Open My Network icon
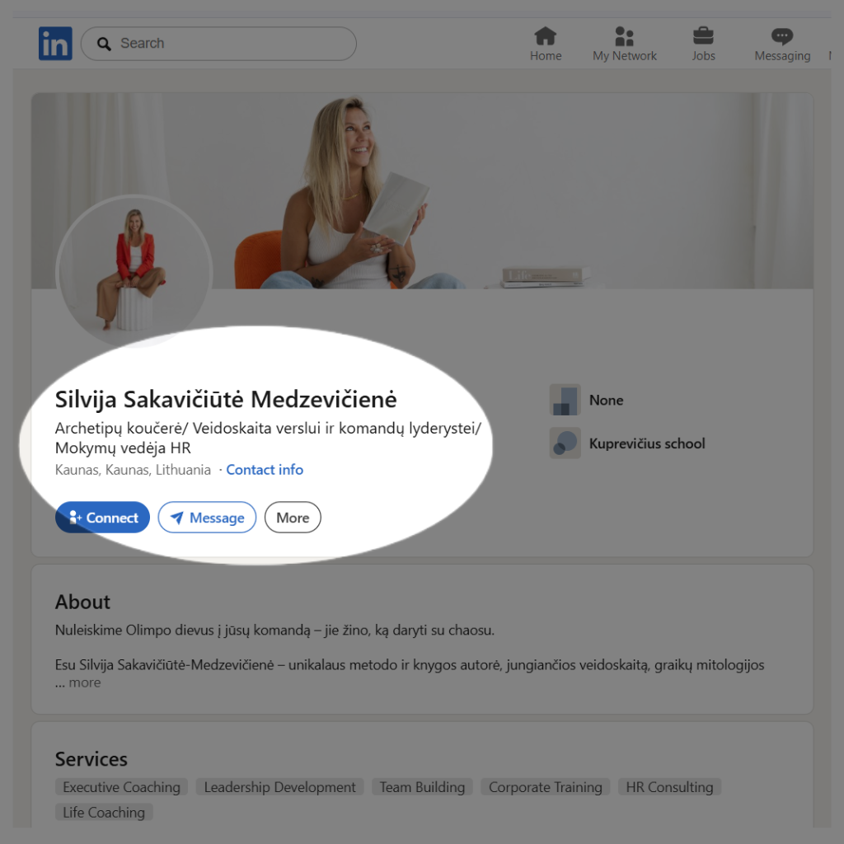The height and width of the screenshot is (844, 844). point(624,36)
